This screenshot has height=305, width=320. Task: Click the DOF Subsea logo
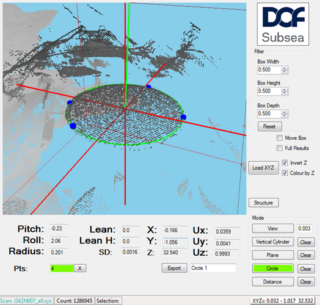(x=283, y=24)
